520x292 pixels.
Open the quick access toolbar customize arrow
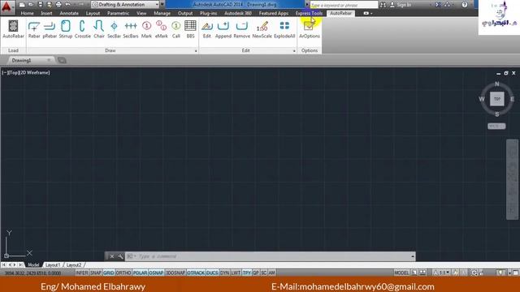tap(162, 5)
